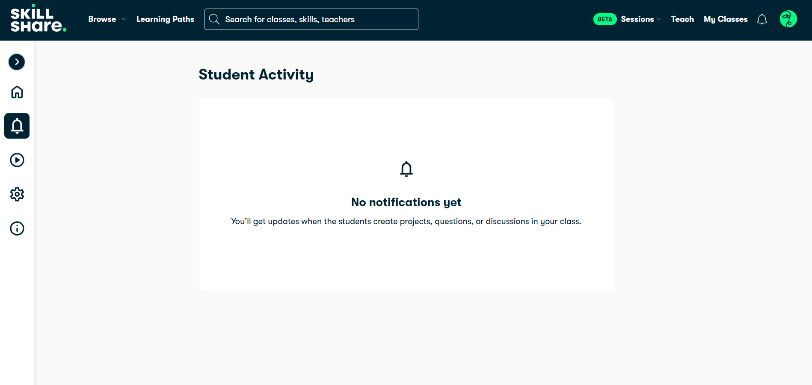The image size is (812, 385).
Task: Select the Home icon in the left sidebar
Action: coord(17,92)
